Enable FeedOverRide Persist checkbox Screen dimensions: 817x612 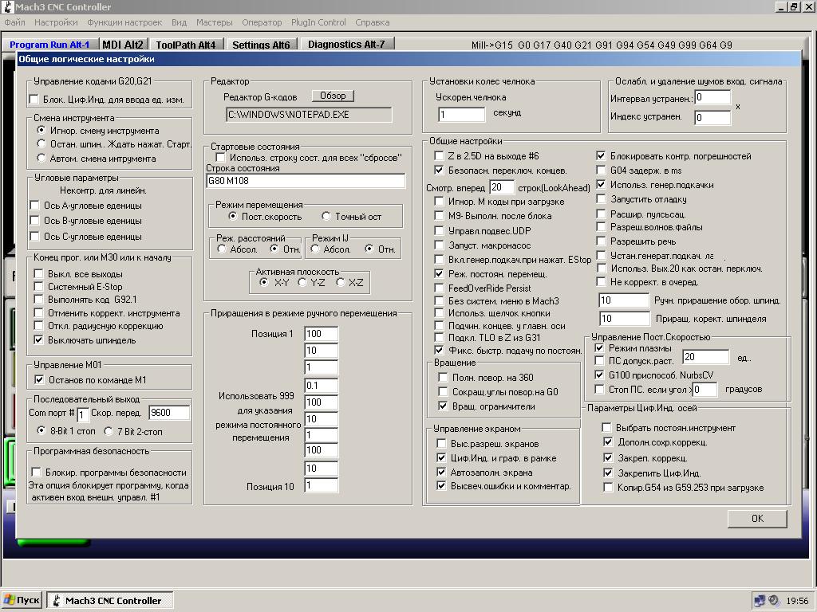[x=439, y=288]
